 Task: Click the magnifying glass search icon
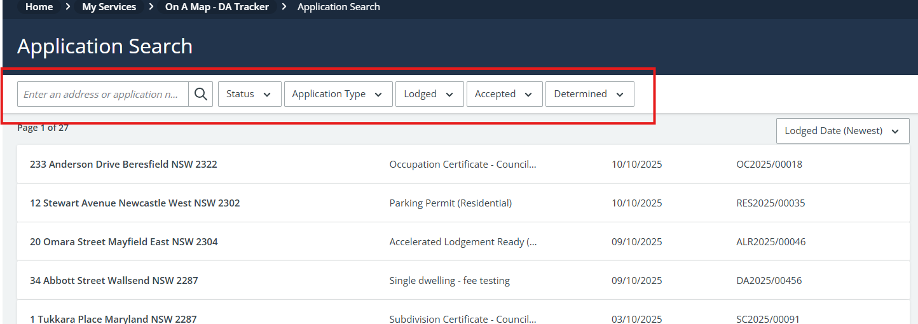(201, 94)
